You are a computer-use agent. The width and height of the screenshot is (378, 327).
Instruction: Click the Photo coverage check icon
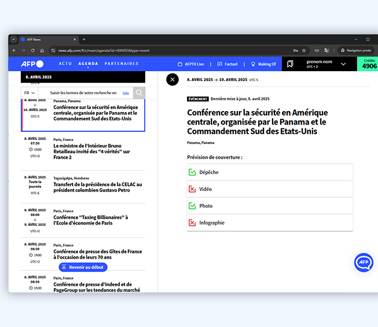[x=192, y=206]
